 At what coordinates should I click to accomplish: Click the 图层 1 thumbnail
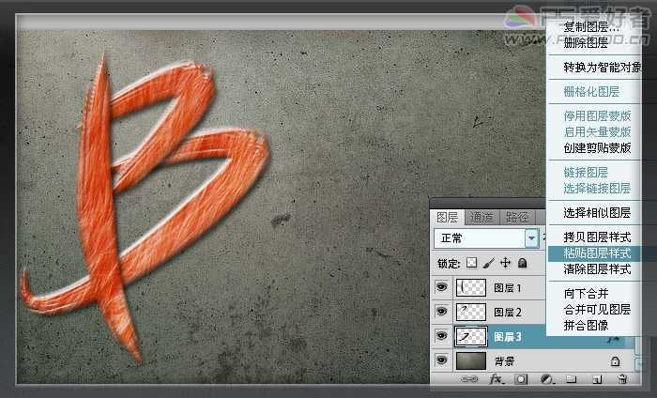coord(471,287)
